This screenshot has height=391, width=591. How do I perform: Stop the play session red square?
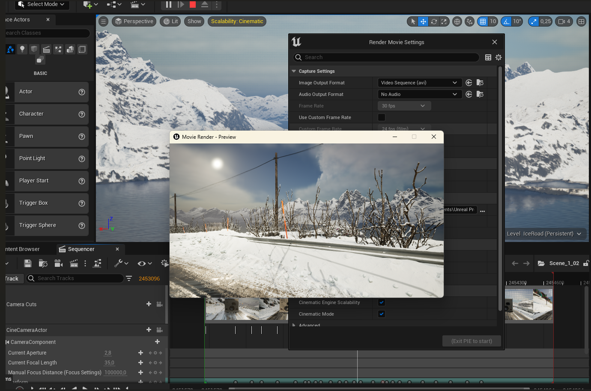coord(193,4)
